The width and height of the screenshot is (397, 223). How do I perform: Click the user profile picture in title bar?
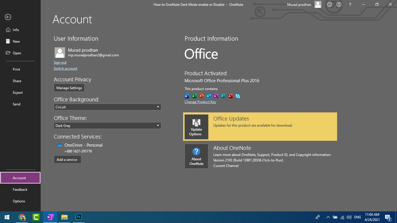318,5
